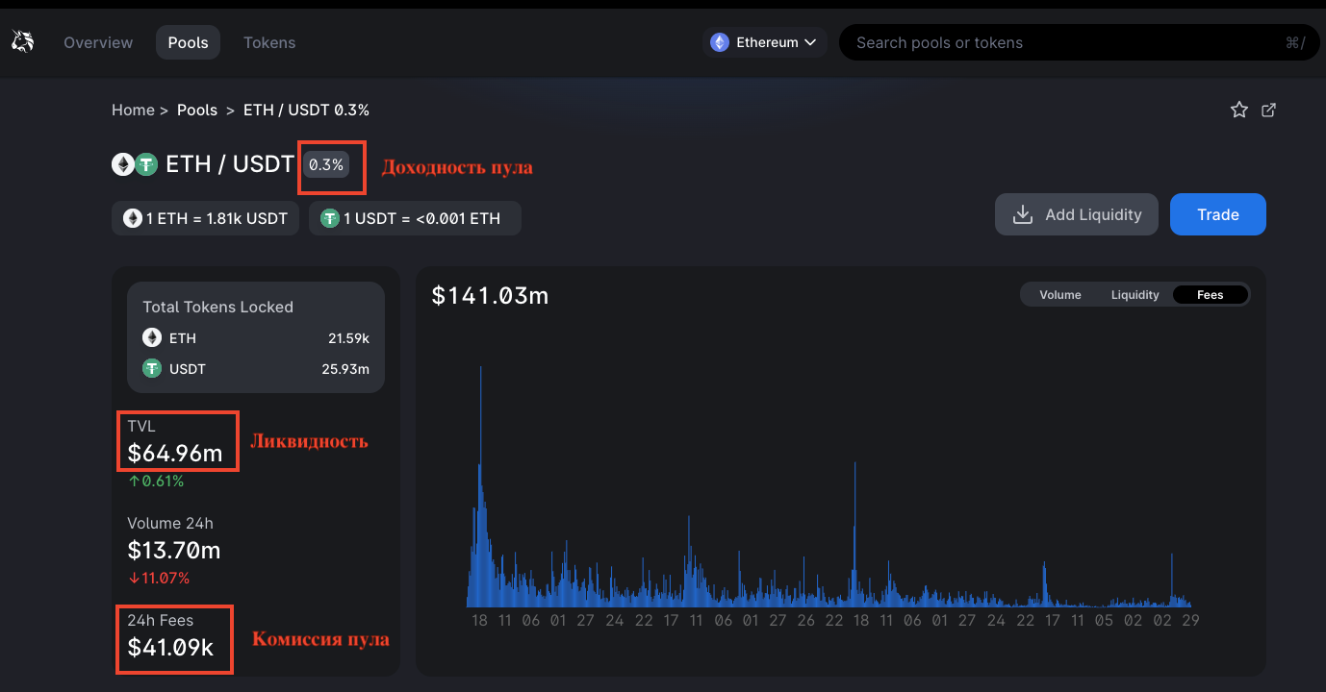The image size is (1326, 692).
Task: Switch chart to Volume view
Action: (x=1059, y=295)
